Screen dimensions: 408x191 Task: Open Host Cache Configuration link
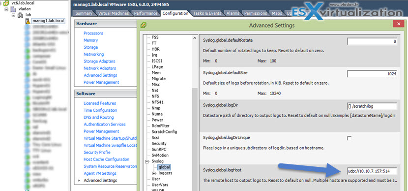tap(106, 159)
